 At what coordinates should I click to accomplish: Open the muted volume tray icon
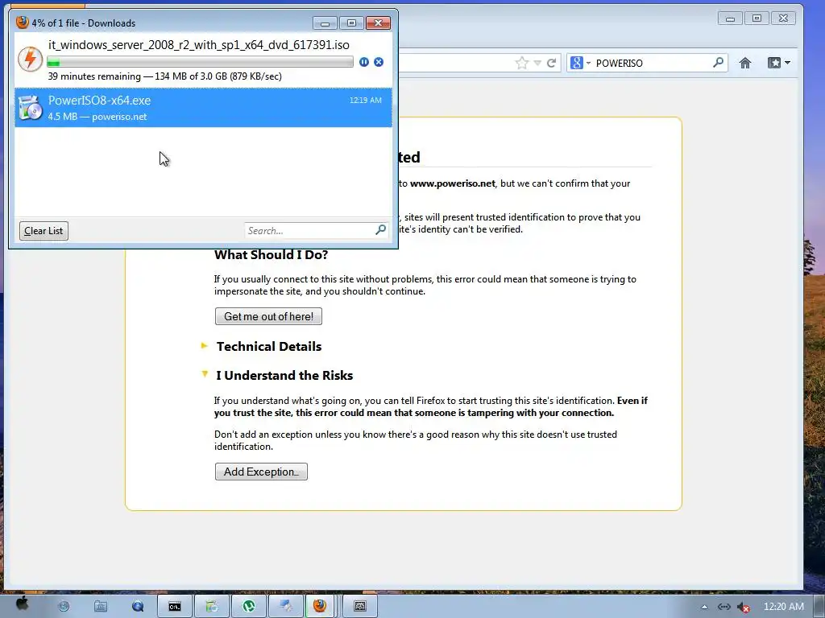pos(743,607)
